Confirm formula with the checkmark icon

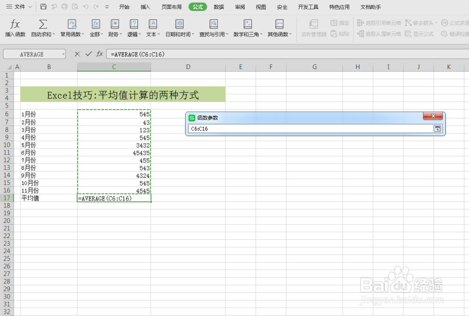click(89, 54)
